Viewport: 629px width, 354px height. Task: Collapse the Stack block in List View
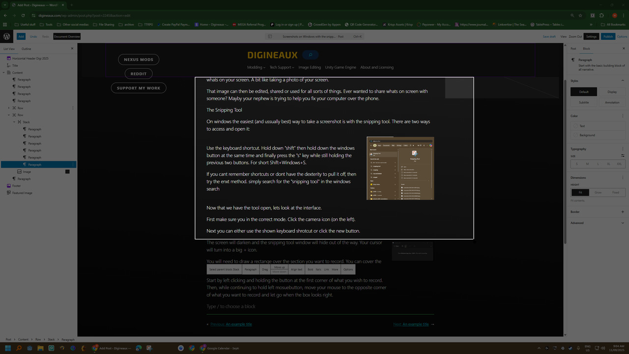14,122
